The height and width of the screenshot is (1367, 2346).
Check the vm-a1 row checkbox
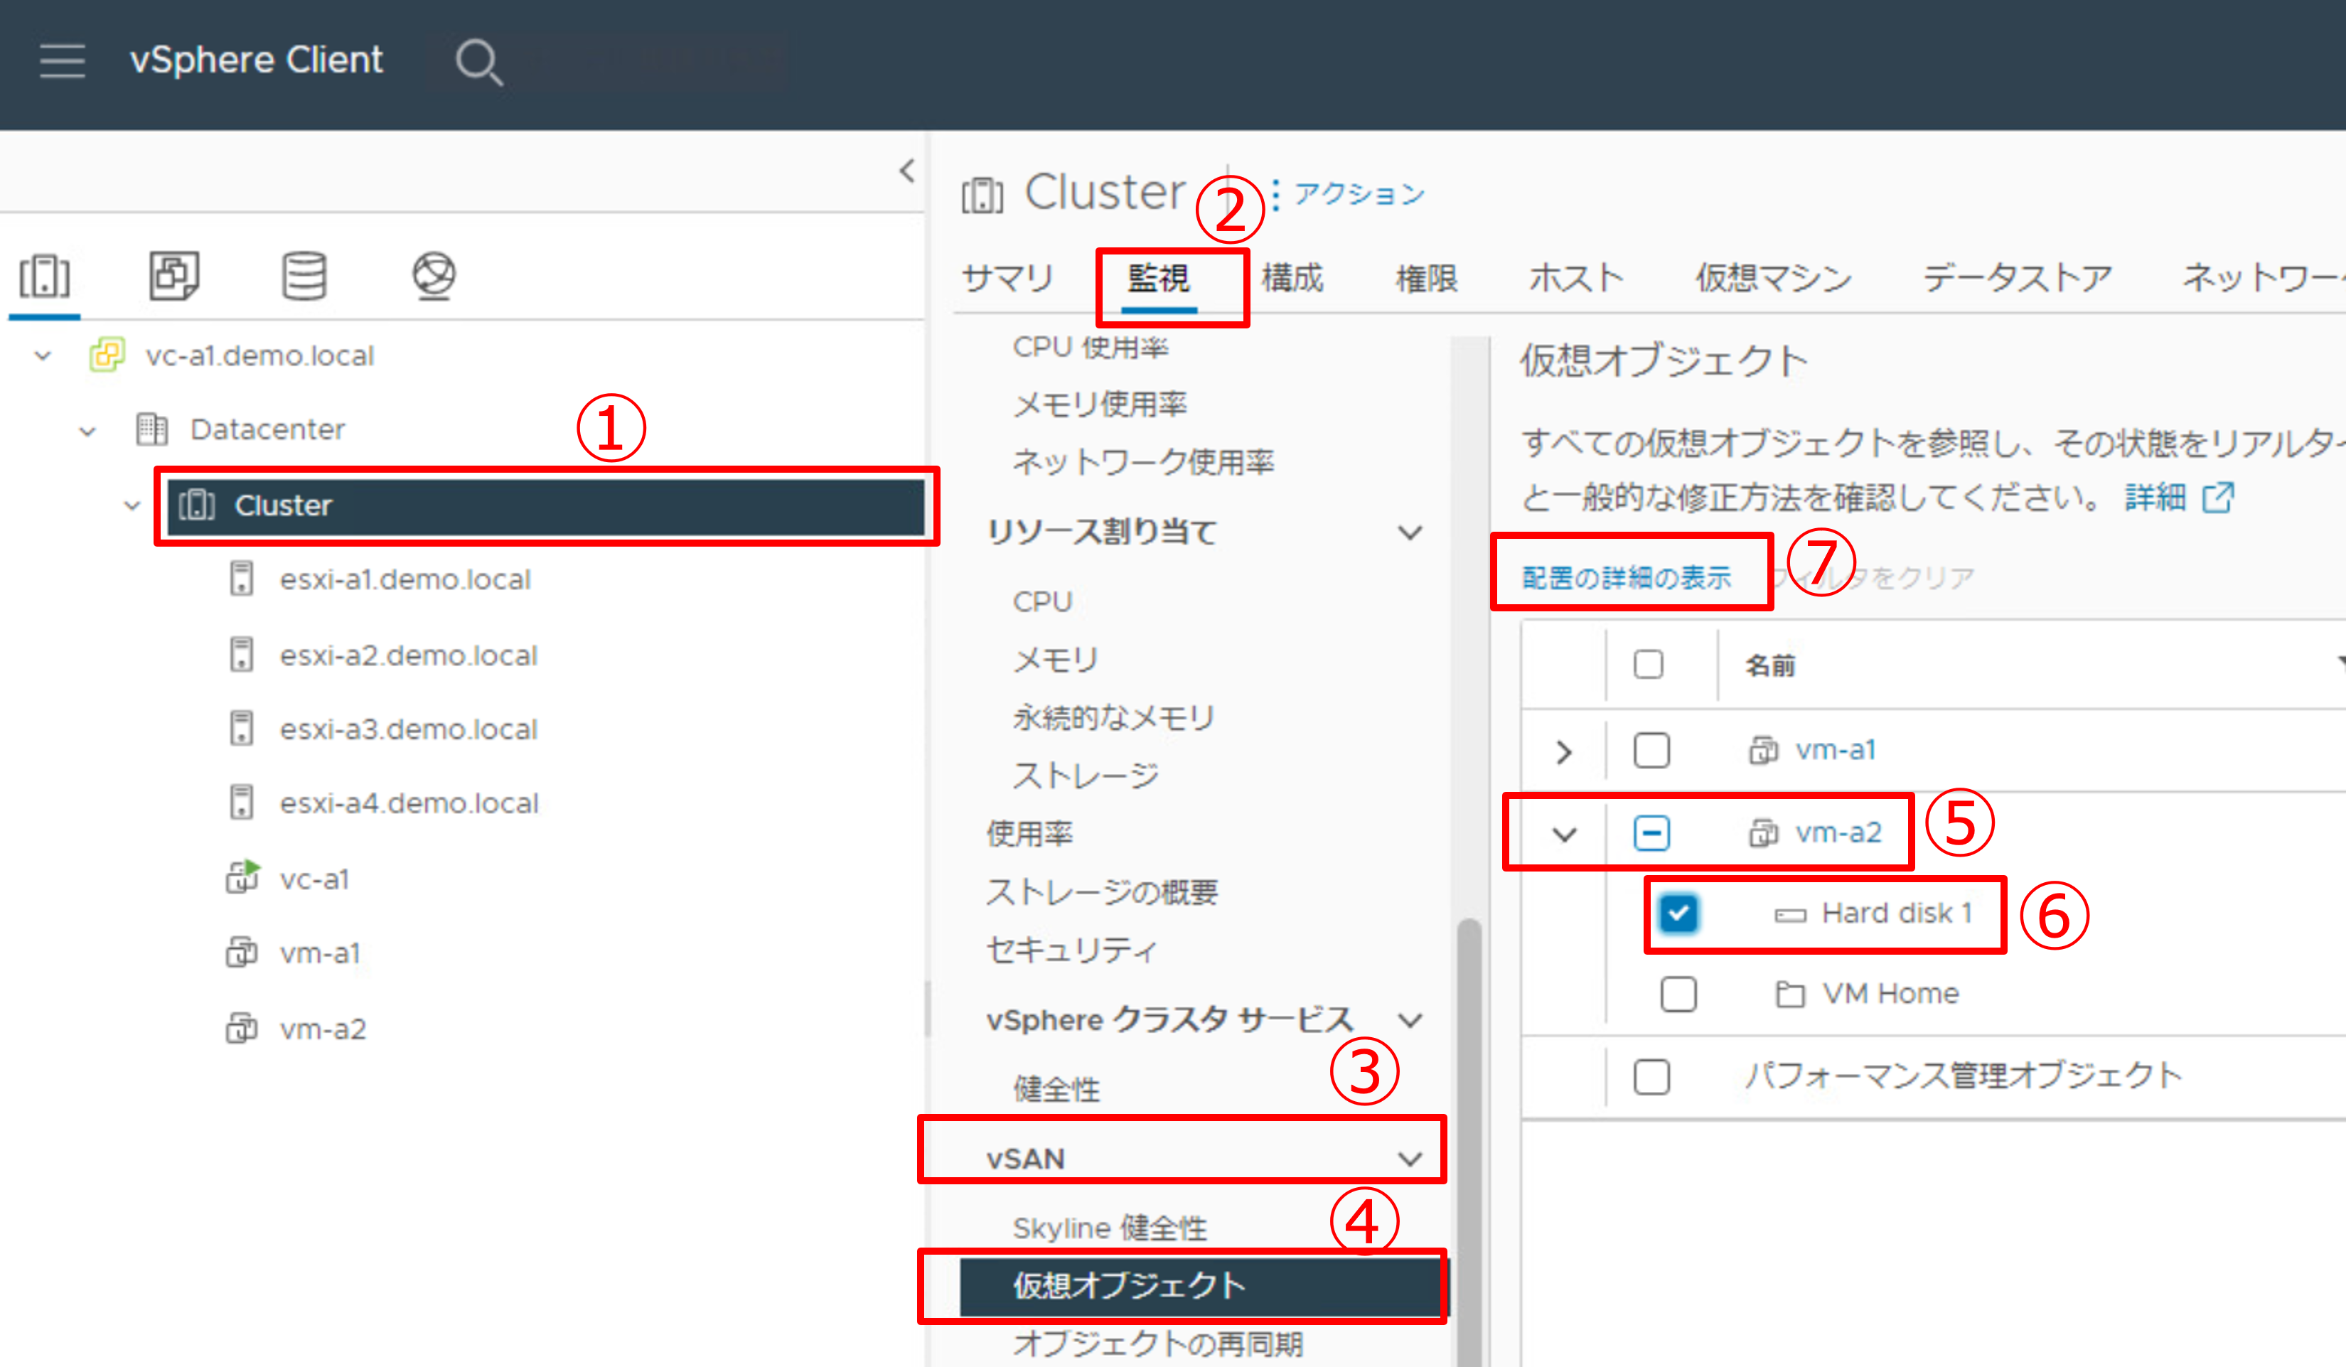pyautogui.click(x=1651, y=750)
